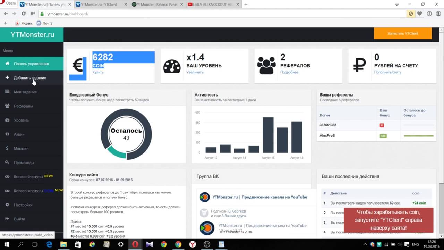Open Microsoft Edge from taskbar

pos(49,244)
